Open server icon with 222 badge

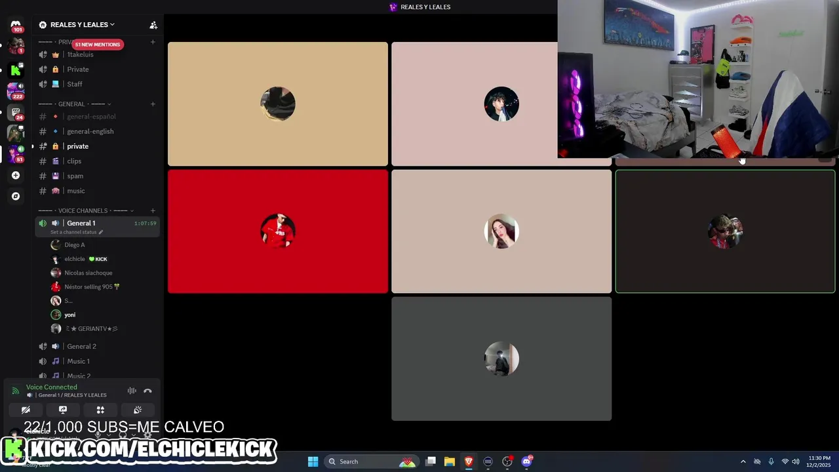click(16, 90)
